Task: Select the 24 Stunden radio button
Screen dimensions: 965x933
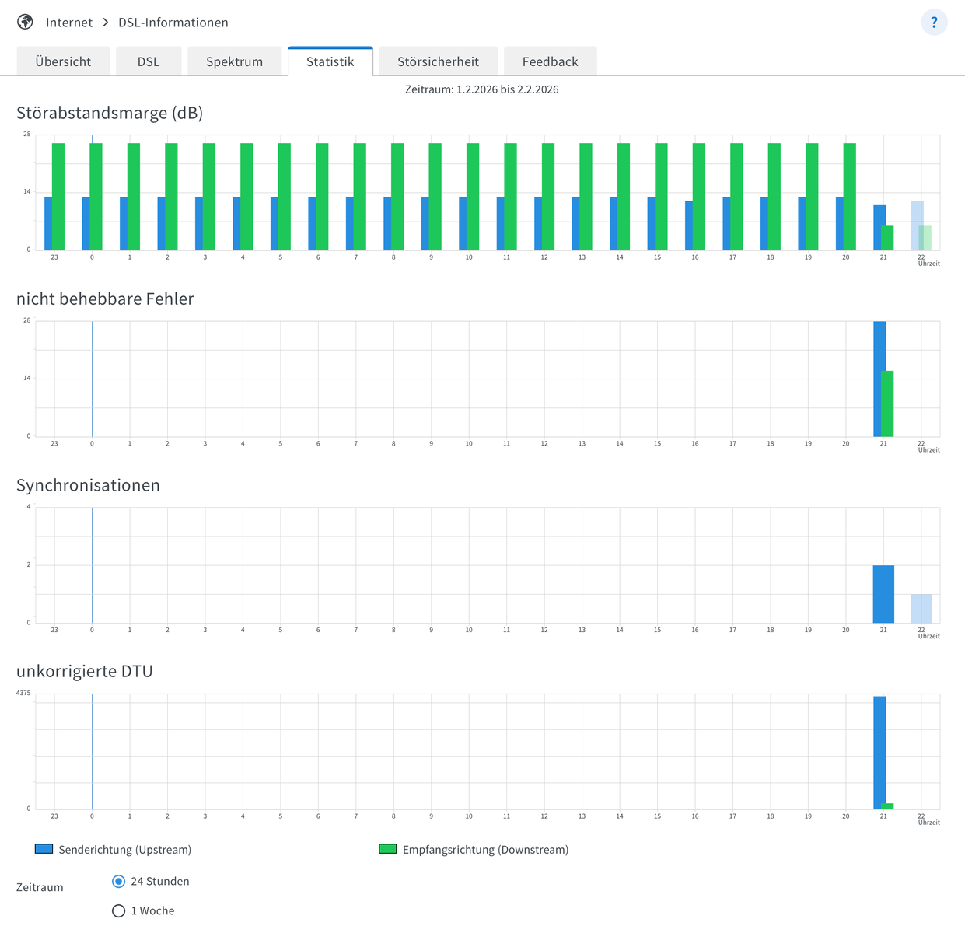Action: [x=119, y=881]
